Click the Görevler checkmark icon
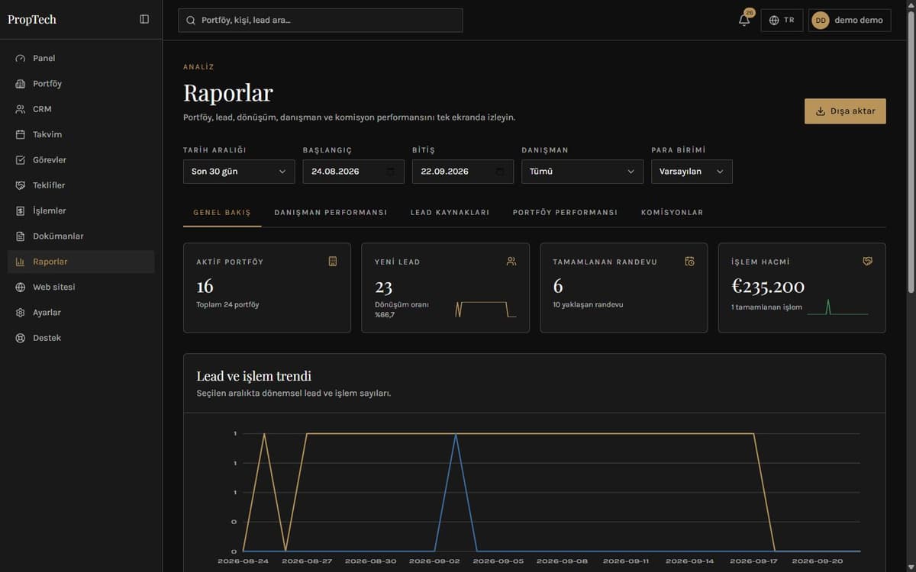 (21, 160)
